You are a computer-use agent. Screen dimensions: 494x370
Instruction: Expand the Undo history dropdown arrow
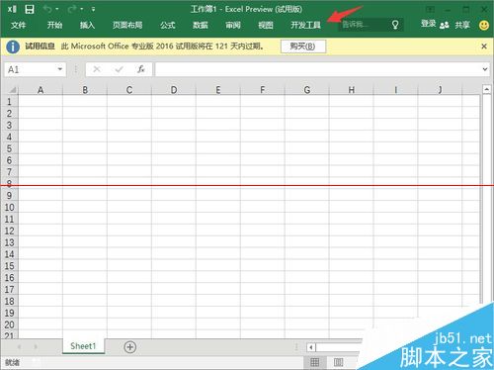57,9
